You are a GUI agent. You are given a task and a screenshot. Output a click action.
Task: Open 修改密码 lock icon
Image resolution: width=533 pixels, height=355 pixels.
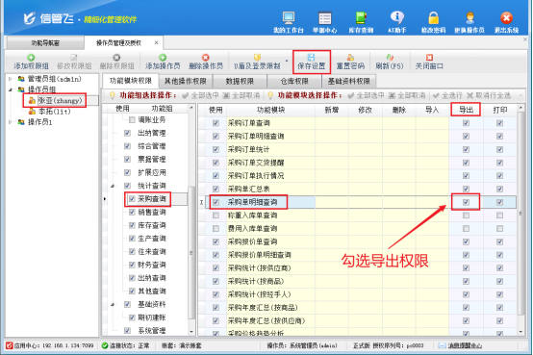(x=433, y=22)
